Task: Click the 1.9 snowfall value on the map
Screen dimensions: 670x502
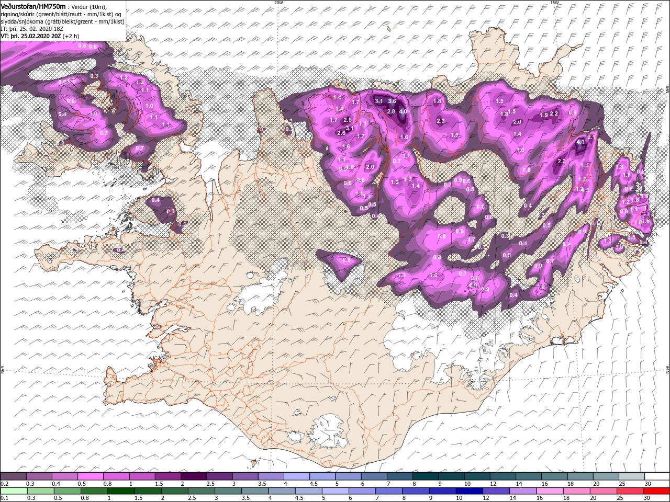Action: click(x=544, y=115)
